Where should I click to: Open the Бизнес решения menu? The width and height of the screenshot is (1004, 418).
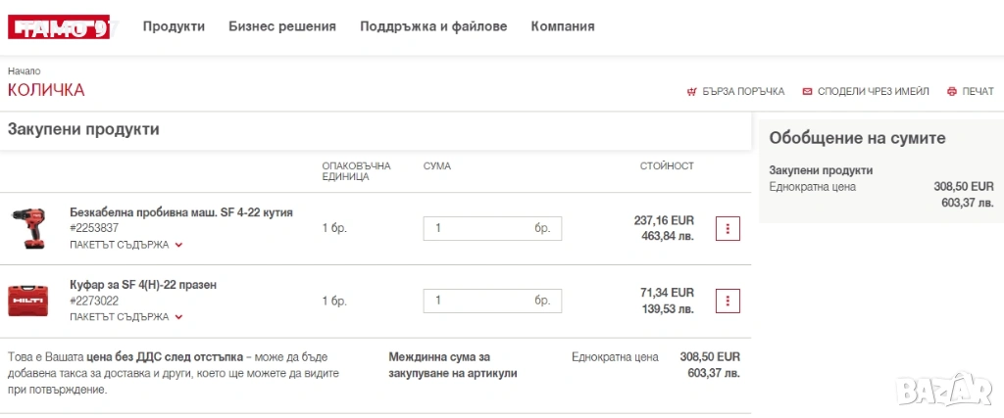point(281,26)
